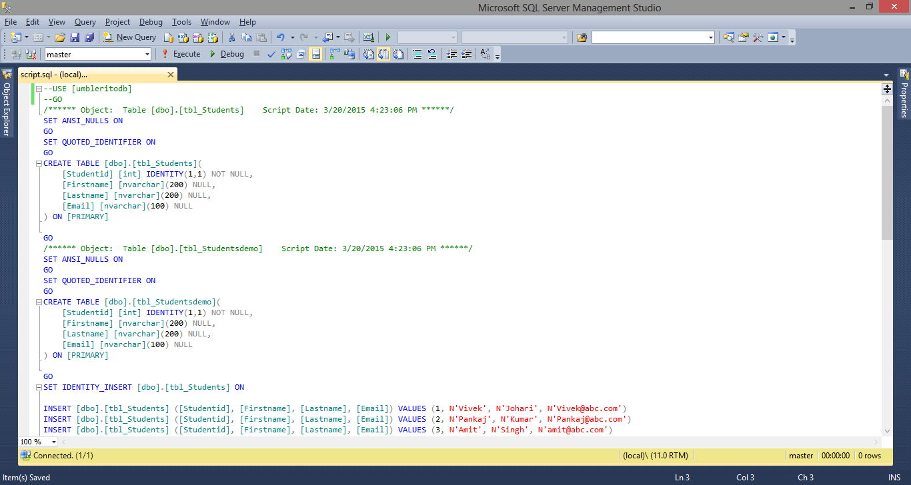Viewport: 911px width, 485px height.
Task: Open the Properties side panel tab
Action: tap(904, 94)
